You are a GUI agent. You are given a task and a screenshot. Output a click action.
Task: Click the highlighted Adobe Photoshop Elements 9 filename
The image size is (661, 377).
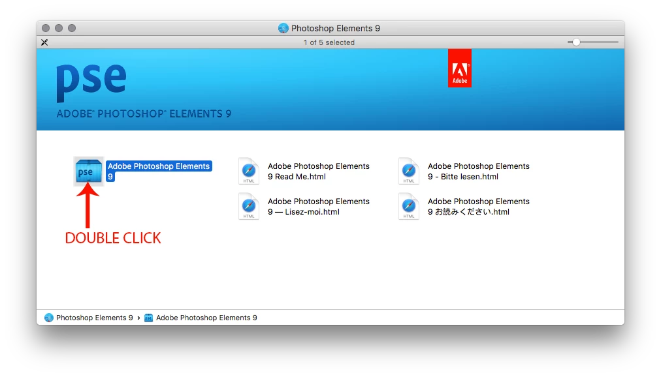(159, 172)
